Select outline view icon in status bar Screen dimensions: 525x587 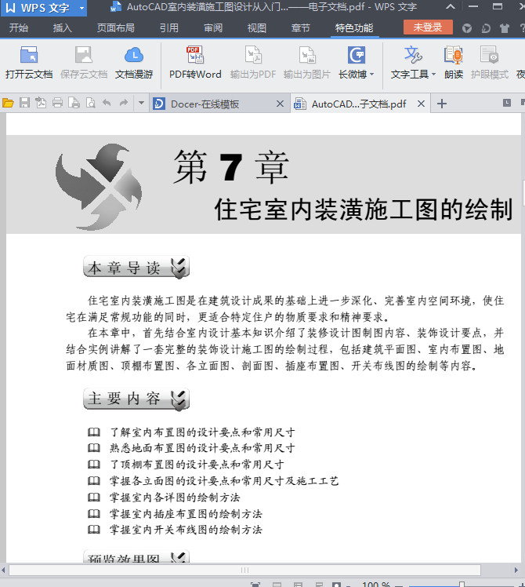[298, 585]
